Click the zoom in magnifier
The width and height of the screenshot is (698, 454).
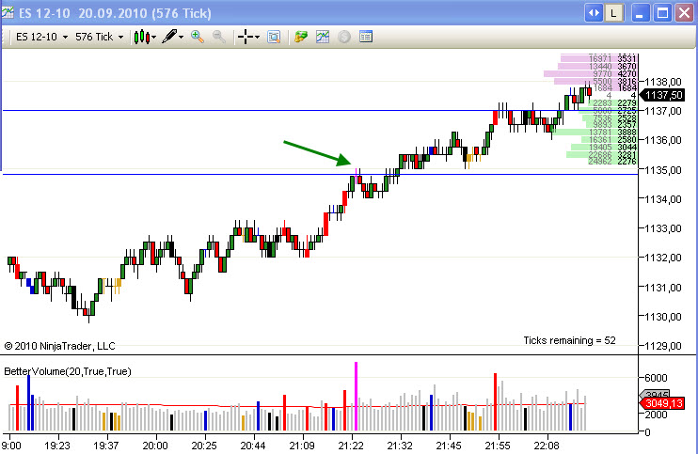[198, 37]
